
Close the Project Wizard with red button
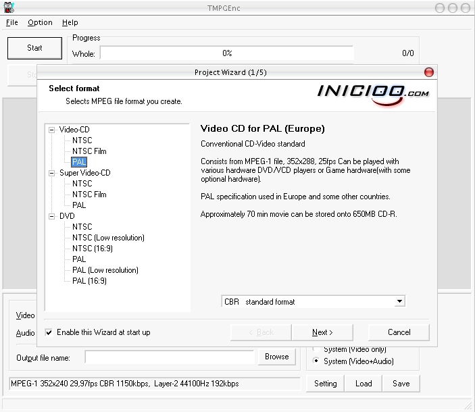(x=428, y=72)
